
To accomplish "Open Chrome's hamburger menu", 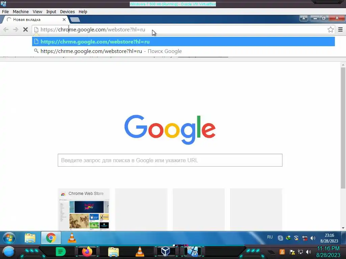I will (x=341, y=30).
